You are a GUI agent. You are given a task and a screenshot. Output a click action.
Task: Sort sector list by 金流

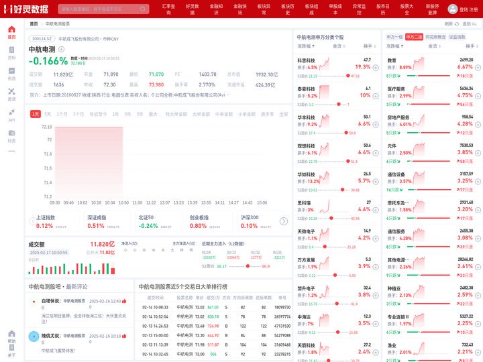[434, 46]
